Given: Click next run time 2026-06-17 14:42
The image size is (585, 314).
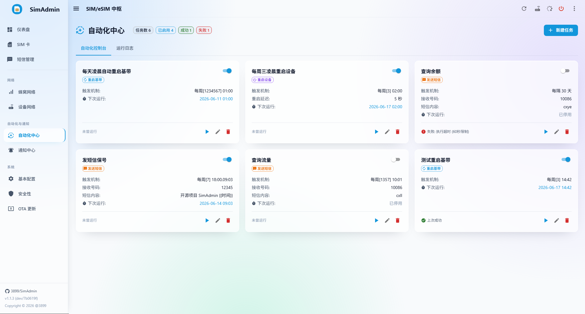Looking at the screenshot, I should click(x=555, y=187).
